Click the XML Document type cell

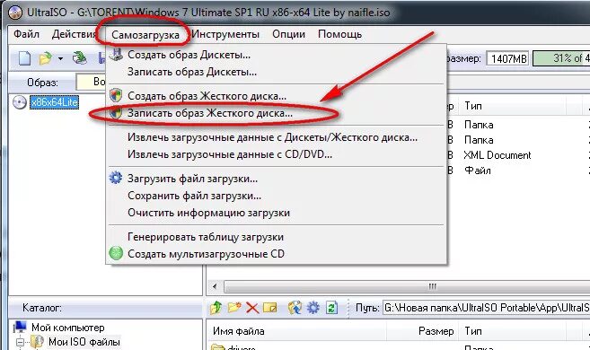pos(498,155)
